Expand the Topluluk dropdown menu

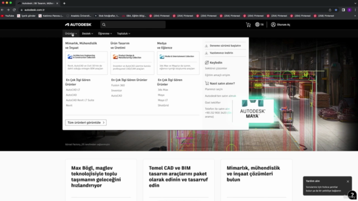pyautogui.click(x=124, y=33)
